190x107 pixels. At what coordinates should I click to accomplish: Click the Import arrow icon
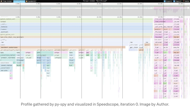(174, 1)
